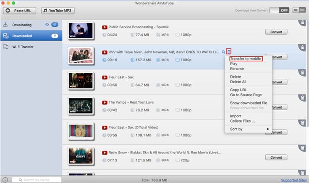Click trash icon on Fleur East - Sax (03:58) row
Viewport: 309px width, 183px height.
pyautogui.click(x=302, y=73)
